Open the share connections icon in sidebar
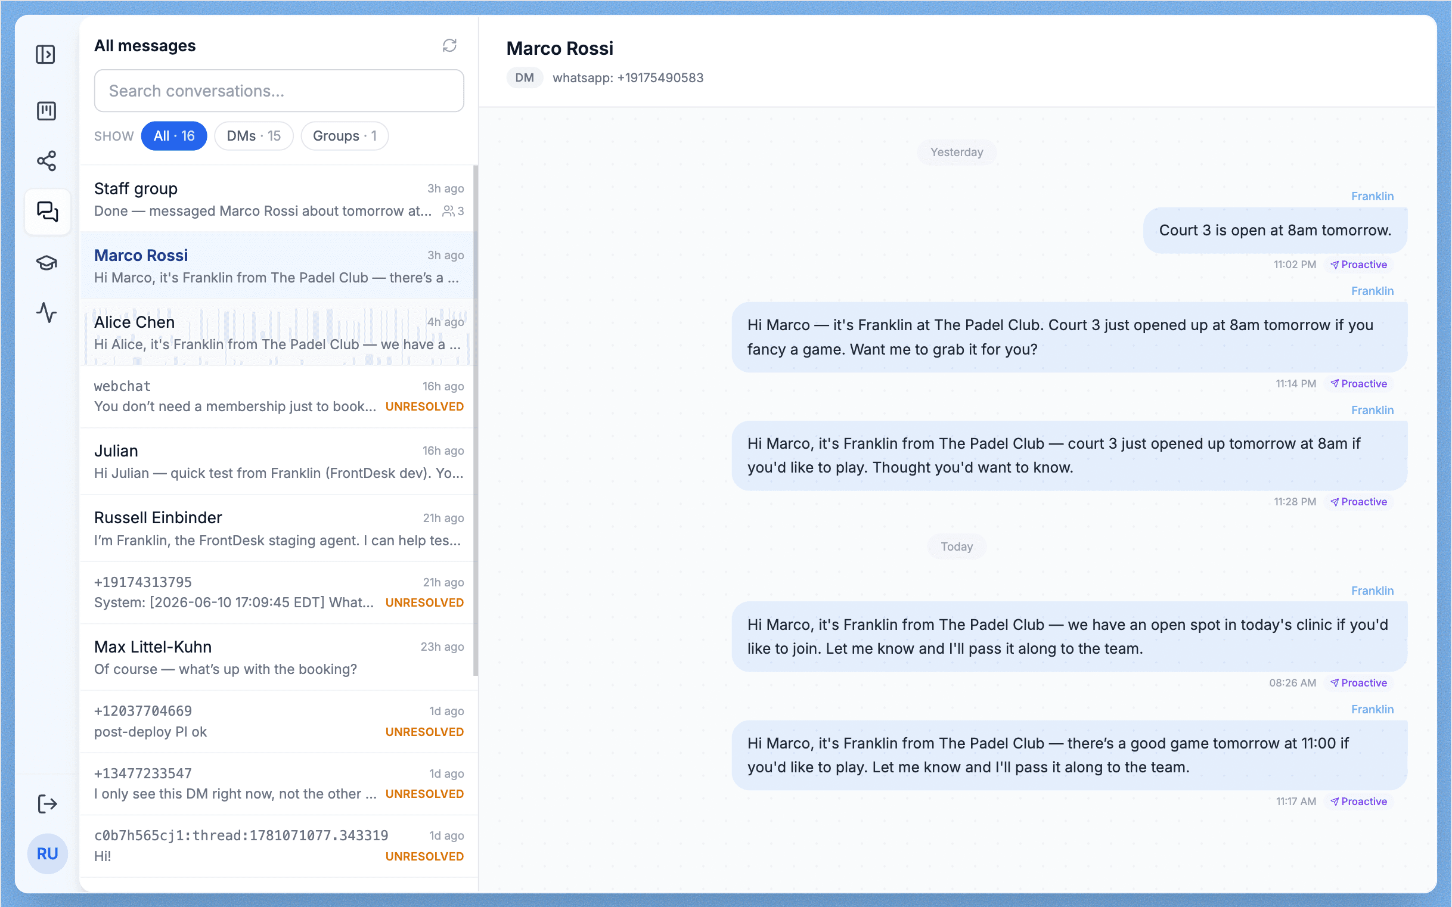Image resolution: width=1452 pixels, height=907 pixels. 46,161
